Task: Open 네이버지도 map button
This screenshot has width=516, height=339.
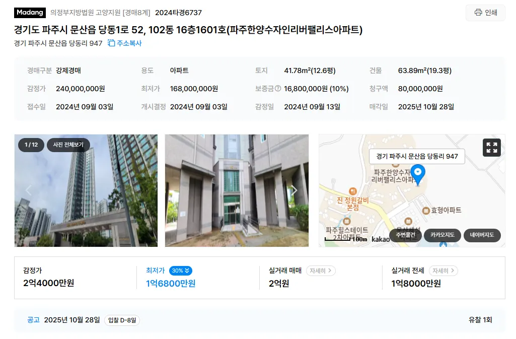Action: pos(482,235)
